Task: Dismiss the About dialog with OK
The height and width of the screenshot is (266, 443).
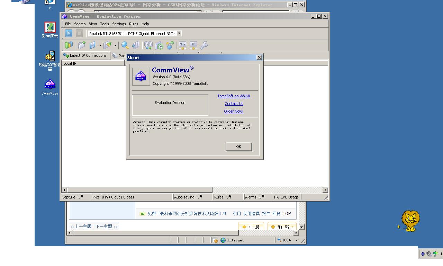Action: tap(238, 146)
